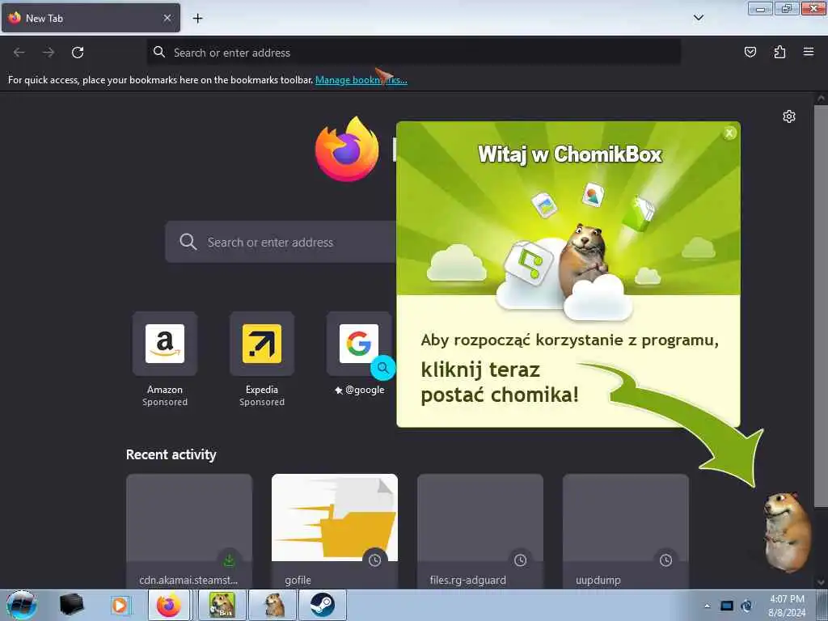Open Steam from the taskbar

click(322, 605)
